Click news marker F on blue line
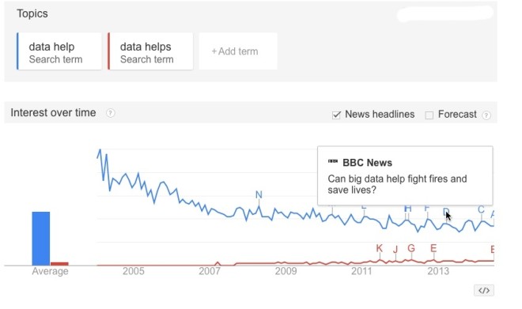The image size is (522, 309). [x=427, y=208]
